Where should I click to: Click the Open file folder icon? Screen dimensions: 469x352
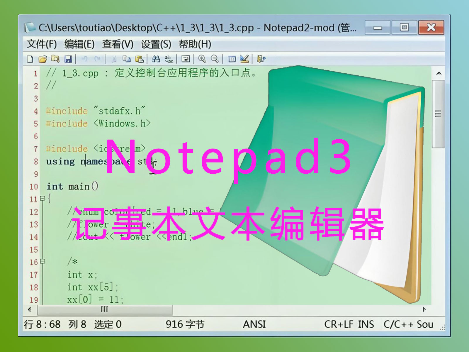click(x=43, y=59)
